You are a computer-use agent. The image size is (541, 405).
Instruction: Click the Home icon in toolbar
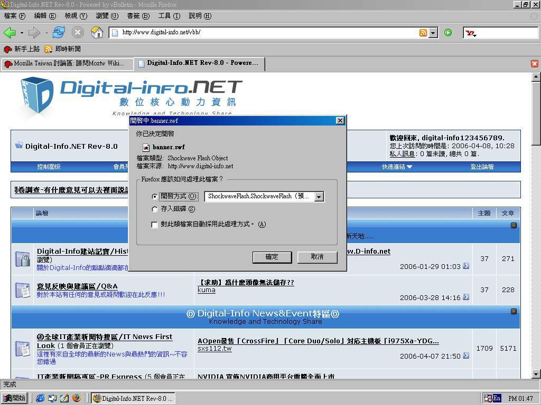click(97, 33)
